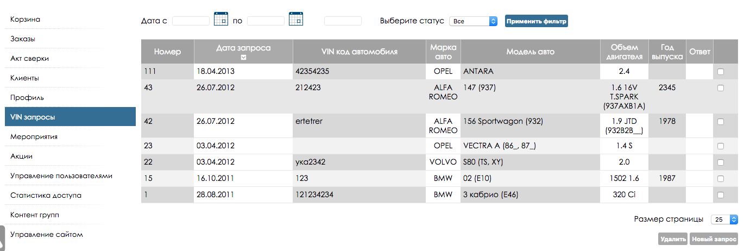Click the Удалить button
This screenshot has height=251, width=744.
pyautogui.click(x=673, y=239)
